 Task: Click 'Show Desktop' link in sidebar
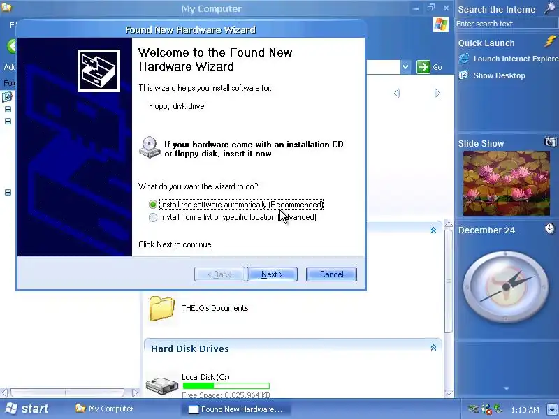(499, 75)
